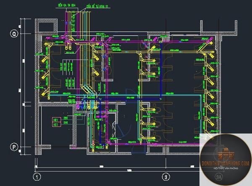Select the grid axis bubble labeled P
Viewport: 252px width, 186px height.
tap(14, 147)
